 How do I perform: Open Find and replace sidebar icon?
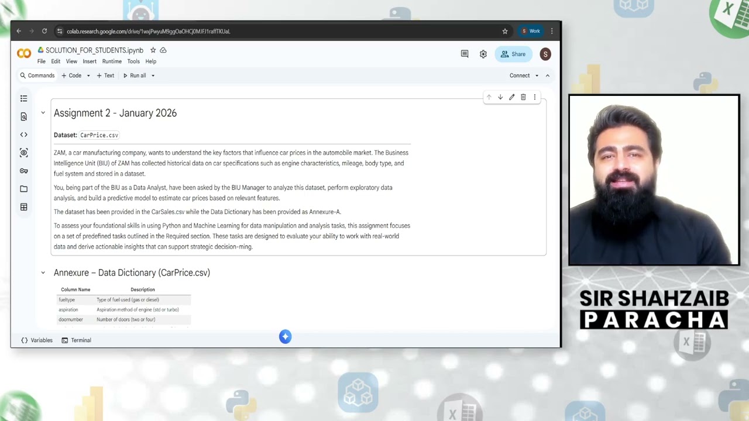click(x=23, y=116)
